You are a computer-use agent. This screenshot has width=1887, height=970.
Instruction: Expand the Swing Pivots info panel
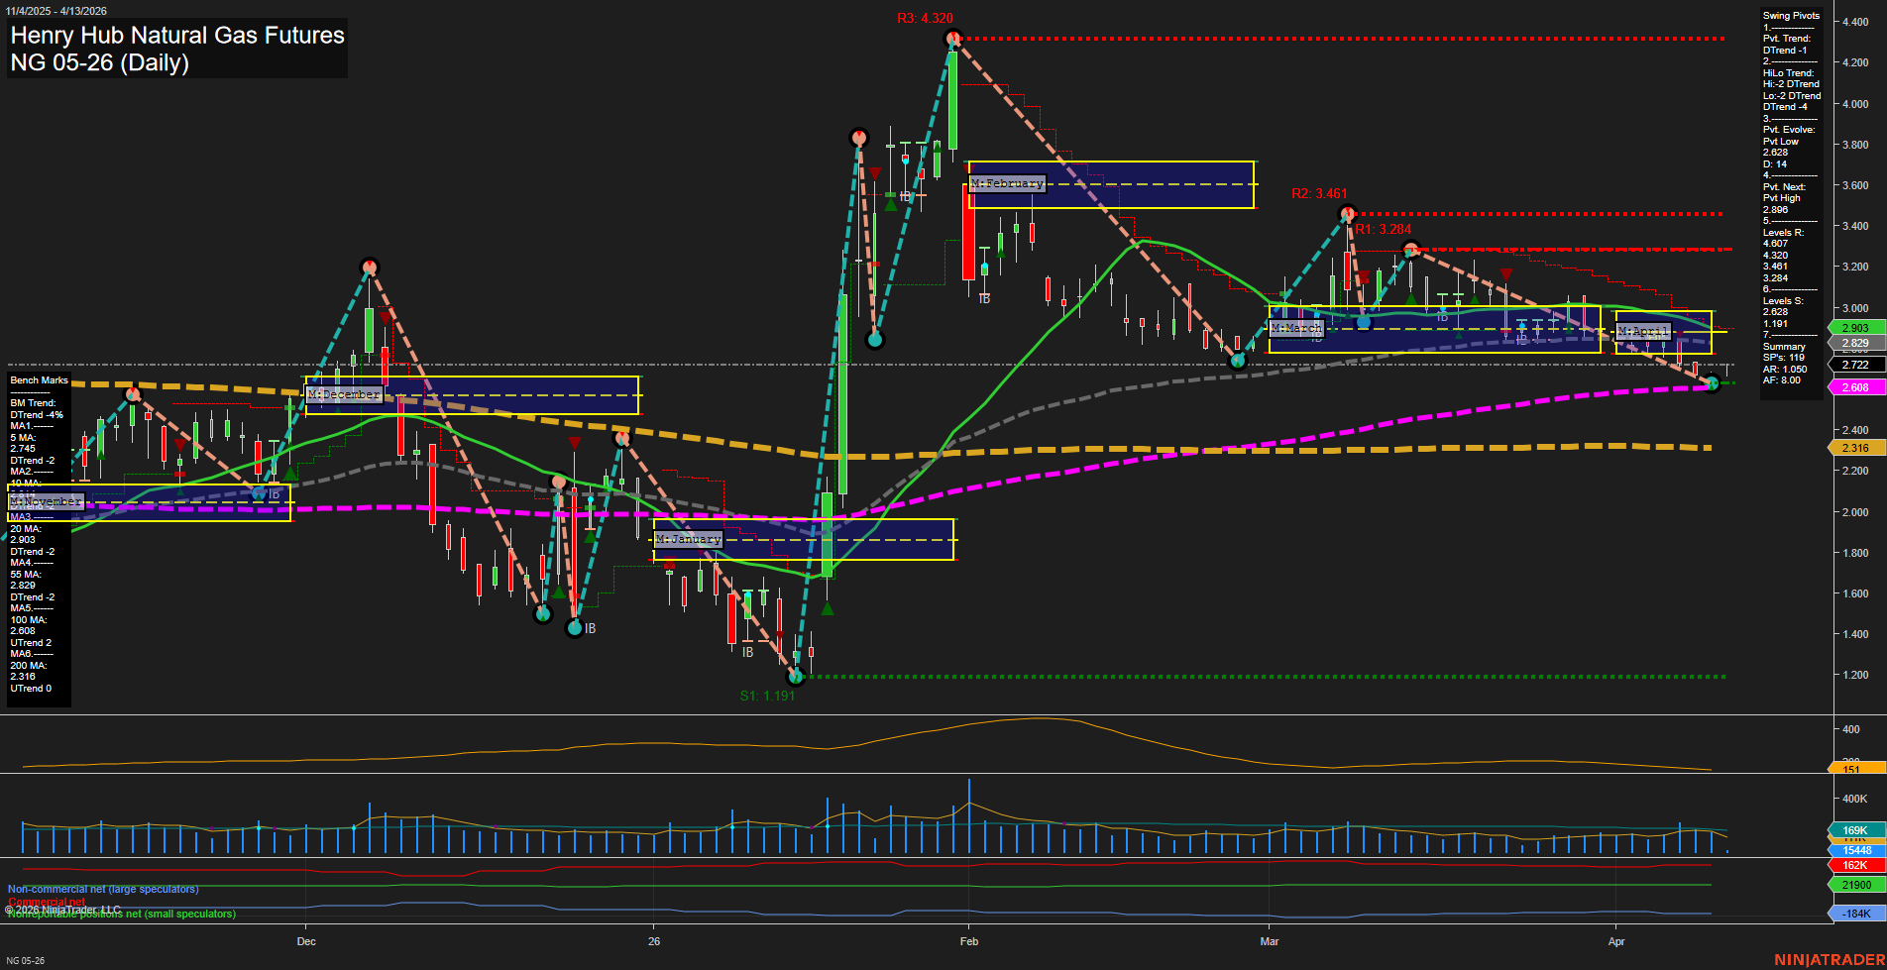tap(1790, 16)
